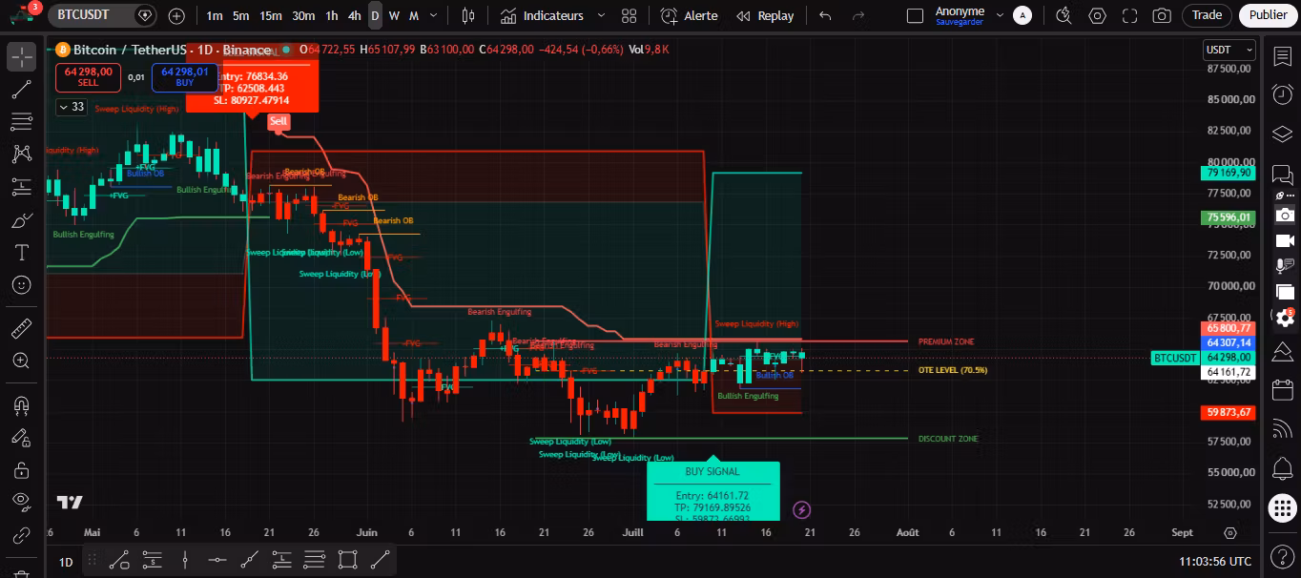Switch to the 4h timeframe

point(355,15)
